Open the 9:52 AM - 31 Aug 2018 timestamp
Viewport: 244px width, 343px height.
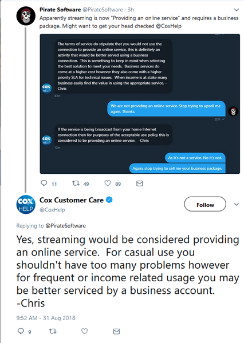(x=46, y=318)
